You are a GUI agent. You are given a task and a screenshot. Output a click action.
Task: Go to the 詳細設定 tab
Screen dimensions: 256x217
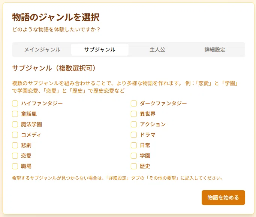pyautogui.click(x=215, y=50)
